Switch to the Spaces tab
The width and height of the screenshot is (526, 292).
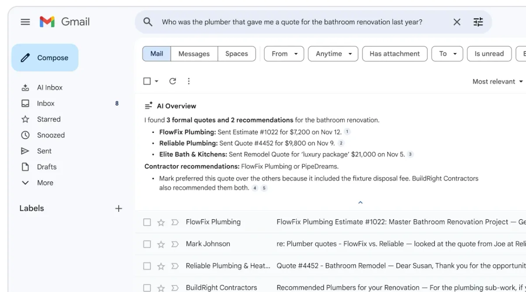click(x=237, y=53)
